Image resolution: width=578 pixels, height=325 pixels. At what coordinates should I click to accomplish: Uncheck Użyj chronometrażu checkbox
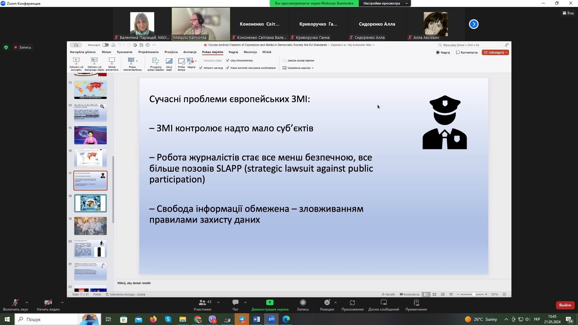click(x=227, y=61)
